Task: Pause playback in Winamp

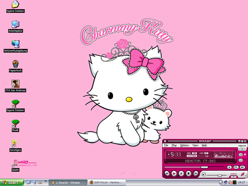Action: click(181, 174)
